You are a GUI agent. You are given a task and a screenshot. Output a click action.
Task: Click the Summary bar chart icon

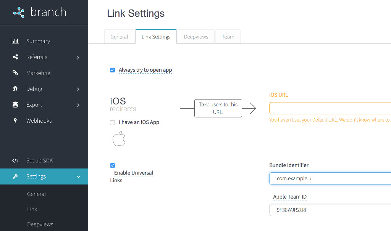15,41
